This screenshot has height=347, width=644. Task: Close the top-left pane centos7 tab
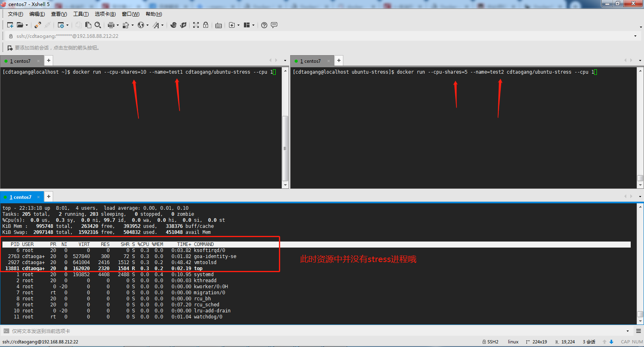click(39, 61)
